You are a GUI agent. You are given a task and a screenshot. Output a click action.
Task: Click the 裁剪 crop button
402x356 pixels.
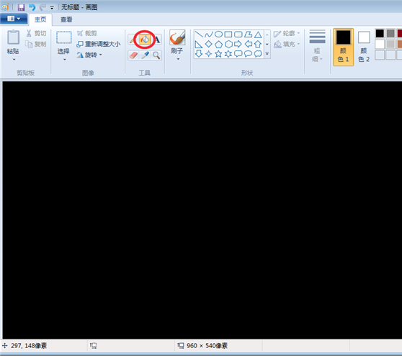86,33
